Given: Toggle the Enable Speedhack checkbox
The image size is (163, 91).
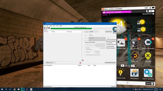Looking at the screenshot, I should [107, 48].
